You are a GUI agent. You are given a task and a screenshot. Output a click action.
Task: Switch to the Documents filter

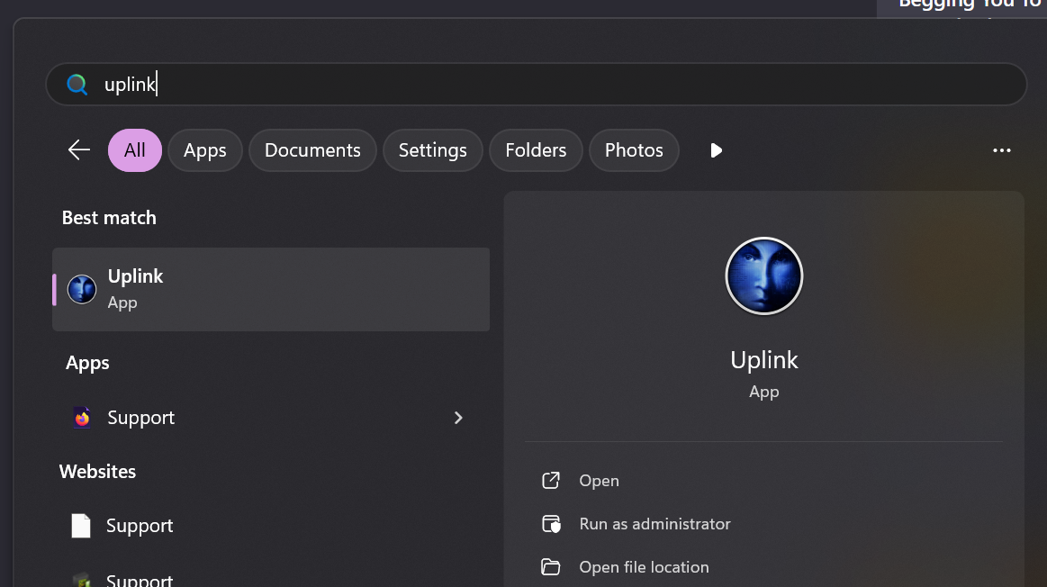coord(312,150)
